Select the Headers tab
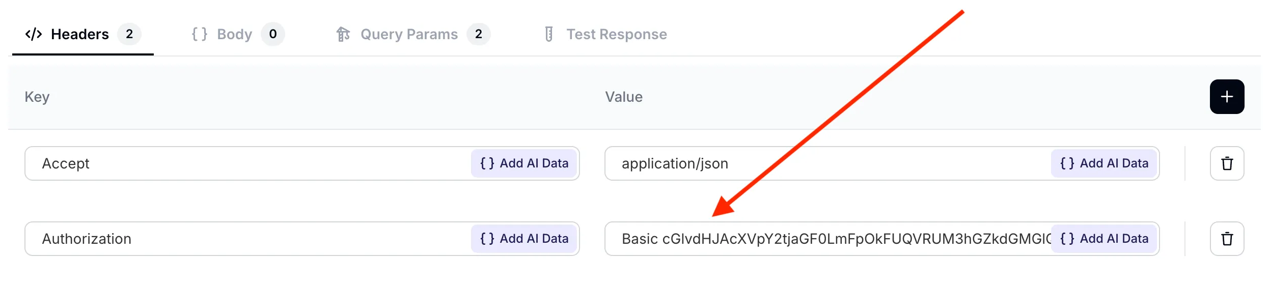 pos(80,34)
